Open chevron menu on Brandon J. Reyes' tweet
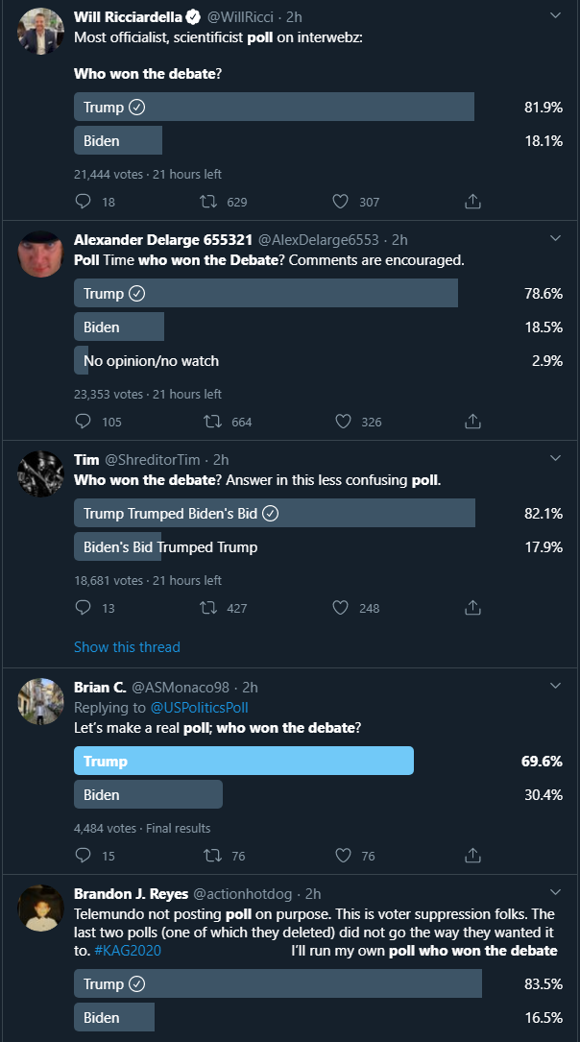 (555, 892)
